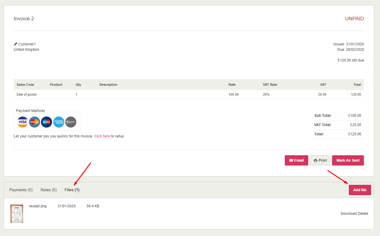Click the receipt.png file name
This screenshot has width=380, height=236.
pyautogui.click(x=38, y=206)
